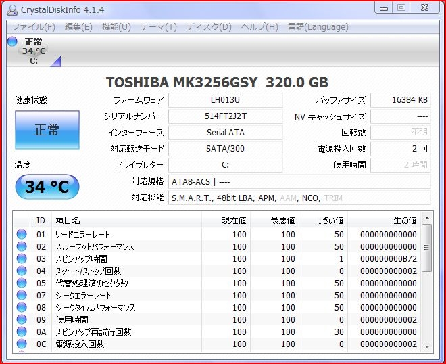Click status orb for リードエラーレート row

pyautogui.click(x=22, y=235)
